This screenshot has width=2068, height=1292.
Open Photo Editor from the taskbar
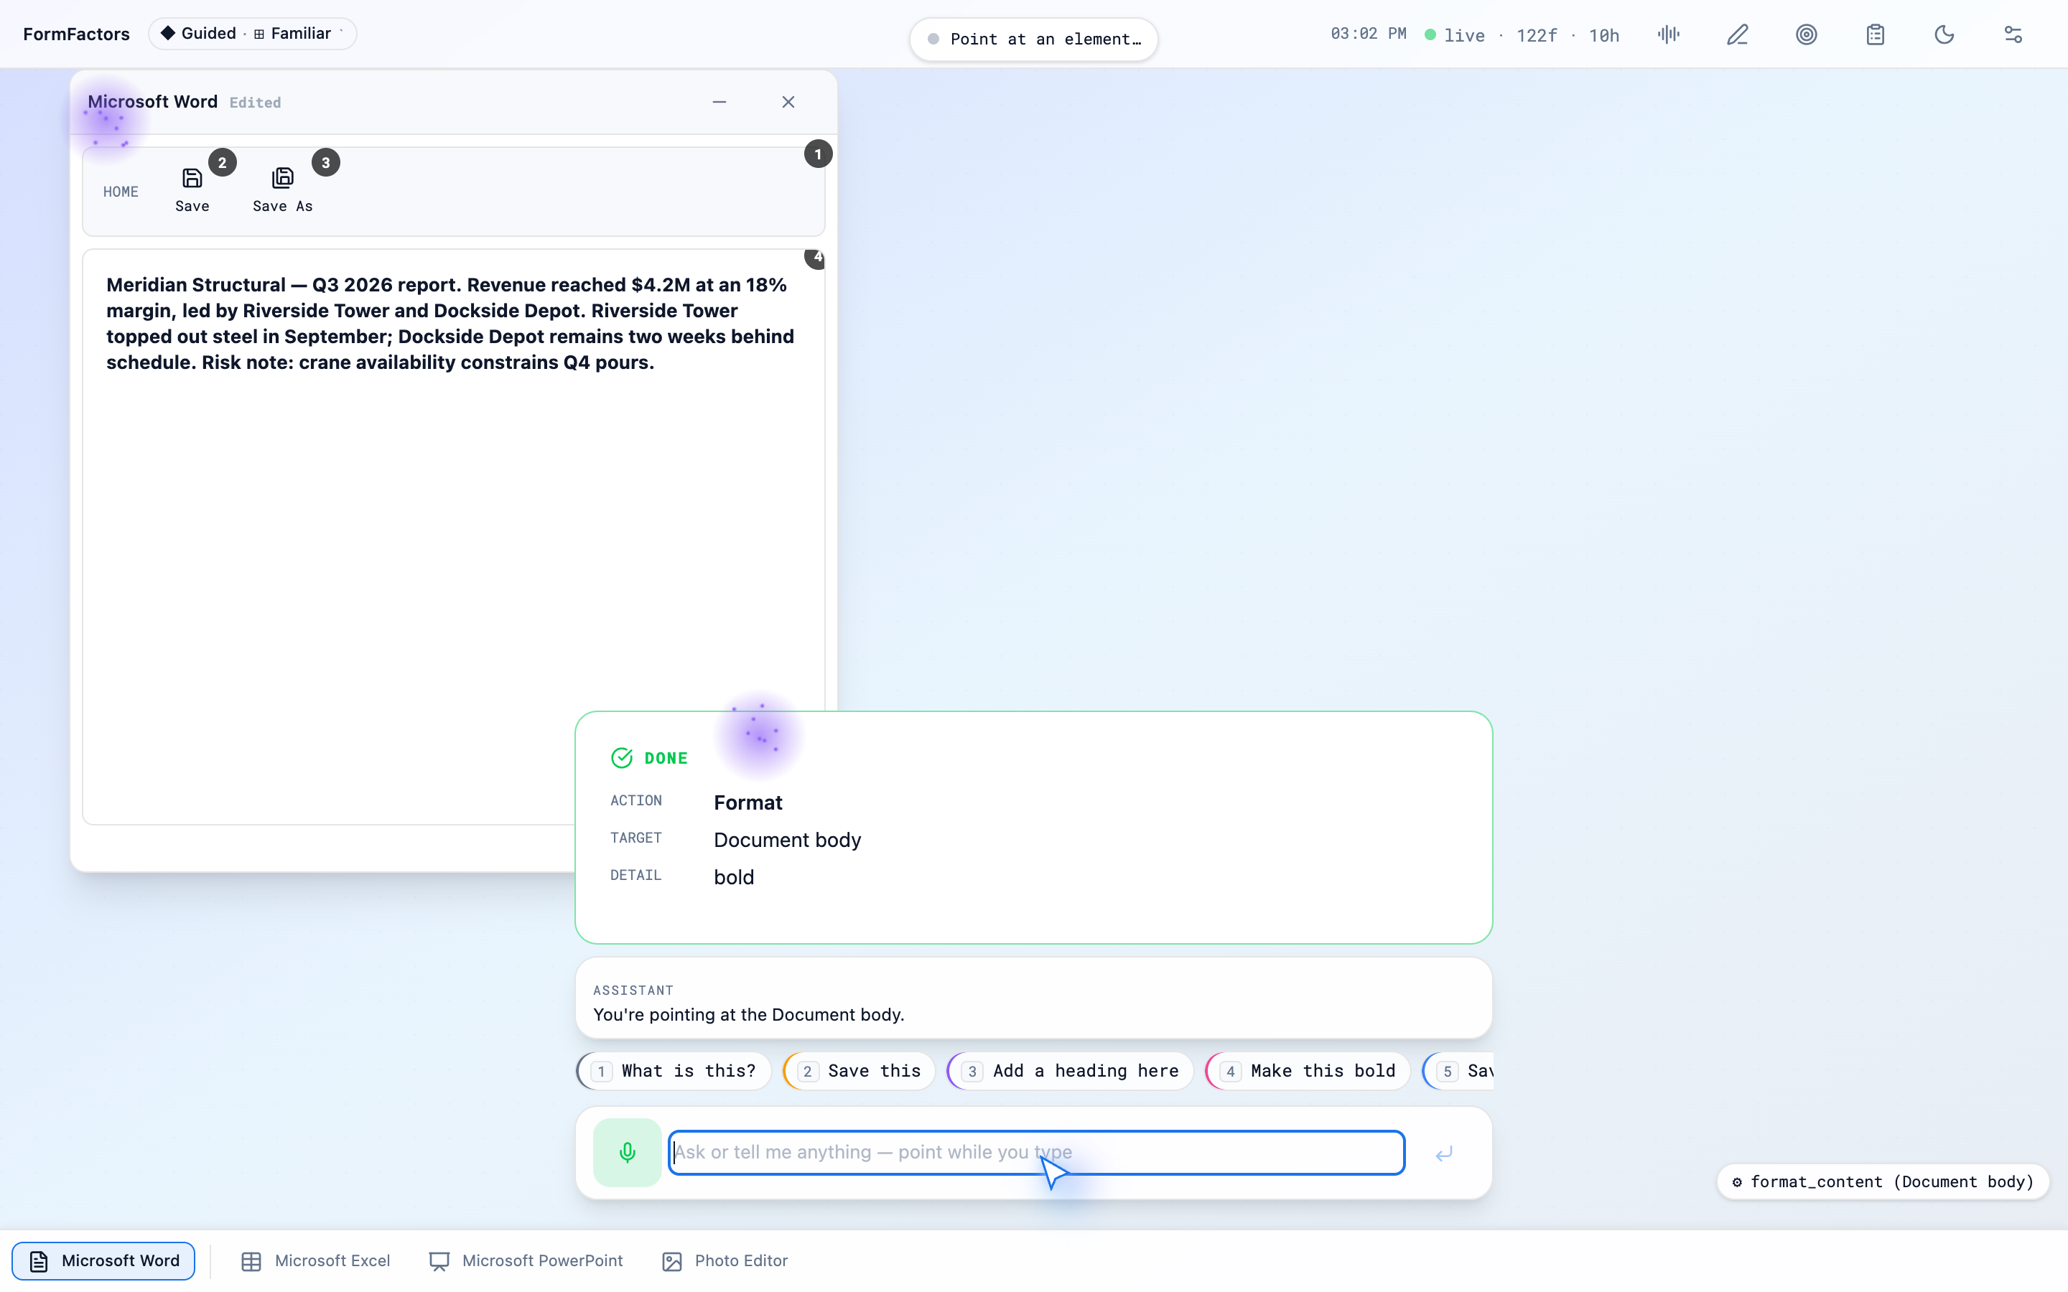tap(725, 1260)
